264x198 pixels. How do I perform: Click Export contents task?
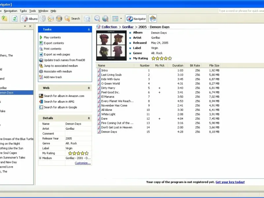[x=51, y=43]
